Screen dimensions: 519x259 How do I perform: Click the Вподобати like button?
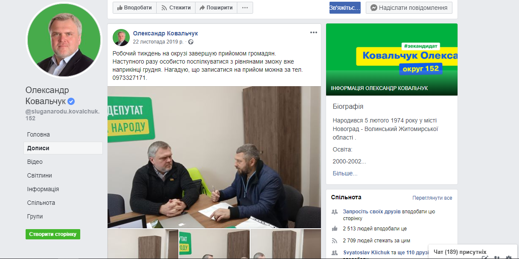click(x=134, y=8)
